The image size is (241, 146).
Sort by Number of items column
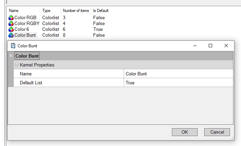(76, 11)
